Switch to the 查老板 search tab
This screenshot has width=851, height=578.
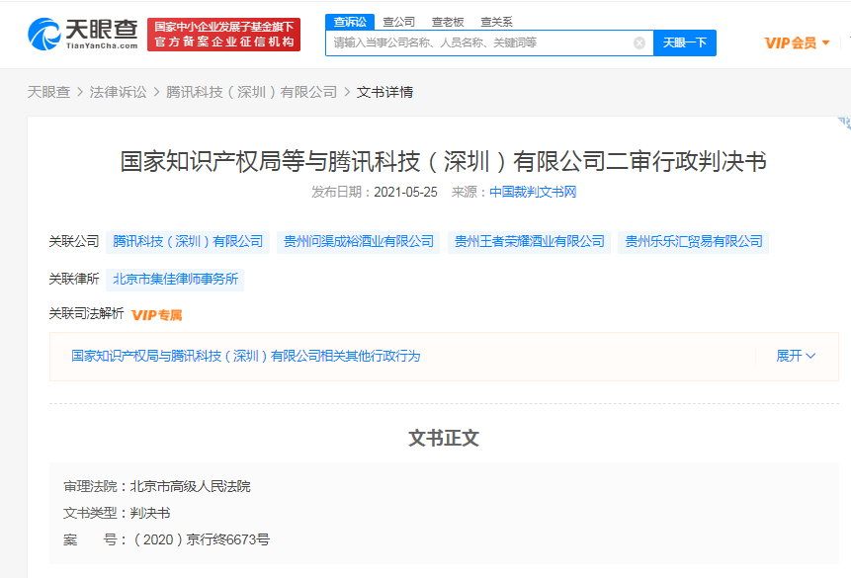pyautogui.click(x=448, y=21)
